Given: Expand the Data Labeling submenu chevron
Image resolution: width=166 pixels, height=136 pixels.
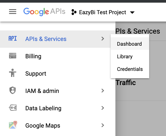Looking at the screenshot, I should click(x=103, y=108).
